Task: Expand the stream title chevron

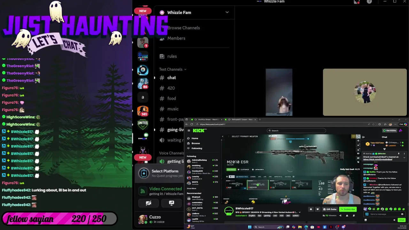Action: pos(300,212)
